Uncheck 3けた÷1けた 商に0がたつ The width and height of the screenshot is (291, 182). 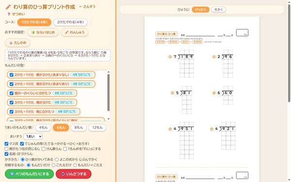[x=12, y=112]
